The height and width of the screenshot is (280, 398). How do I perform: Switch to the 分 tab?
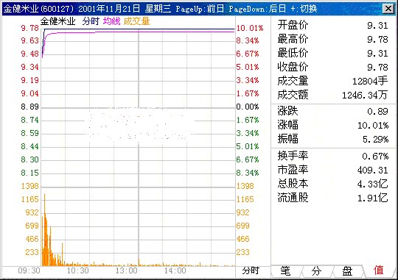(x=316, y=271)
